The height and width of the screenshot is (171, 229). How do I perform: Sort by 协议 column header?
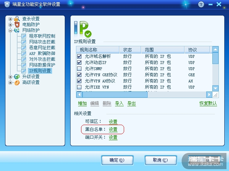197,50
